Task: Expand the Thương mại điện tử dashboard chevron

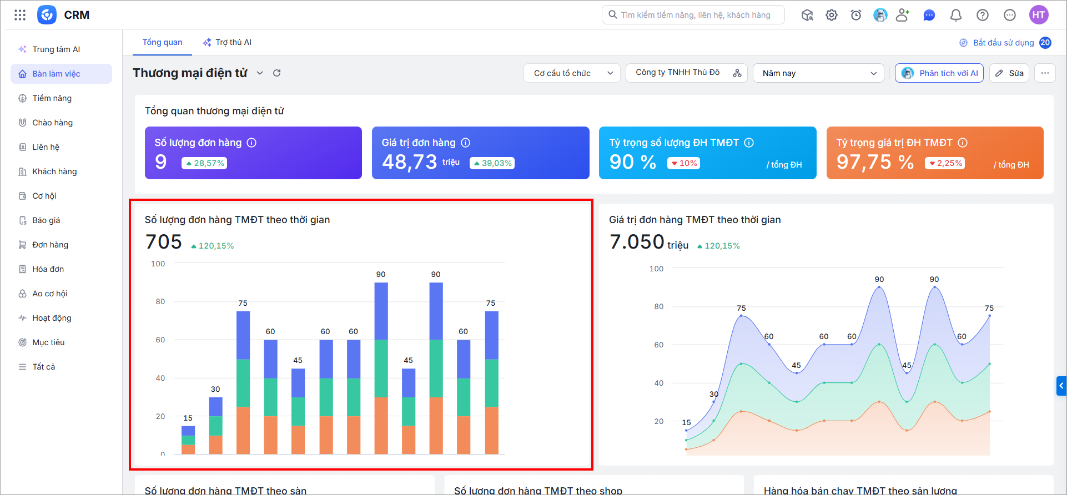Action: (260, 73)
